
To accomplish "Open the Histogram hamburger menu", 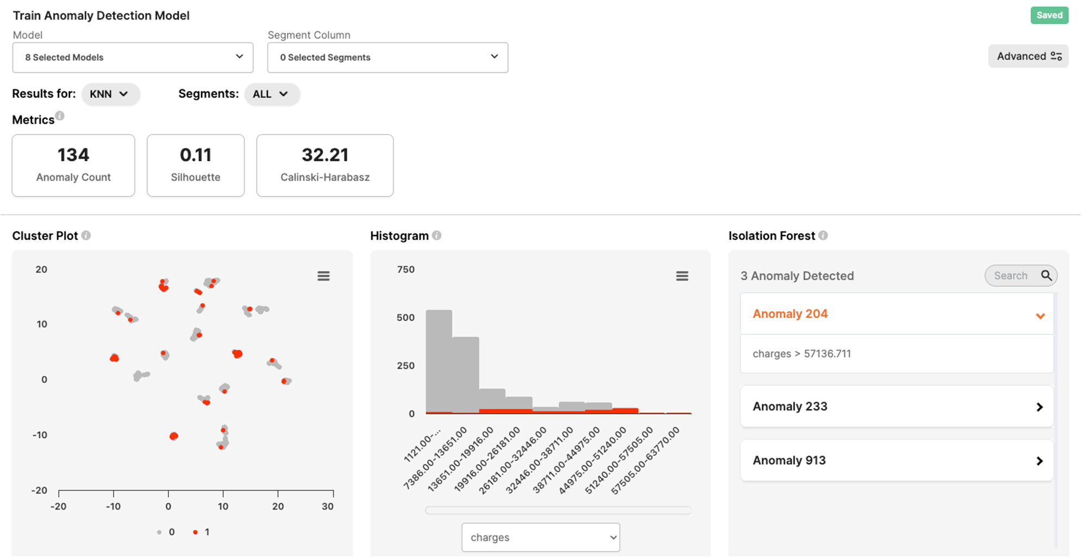I will (x=682, y=276).
